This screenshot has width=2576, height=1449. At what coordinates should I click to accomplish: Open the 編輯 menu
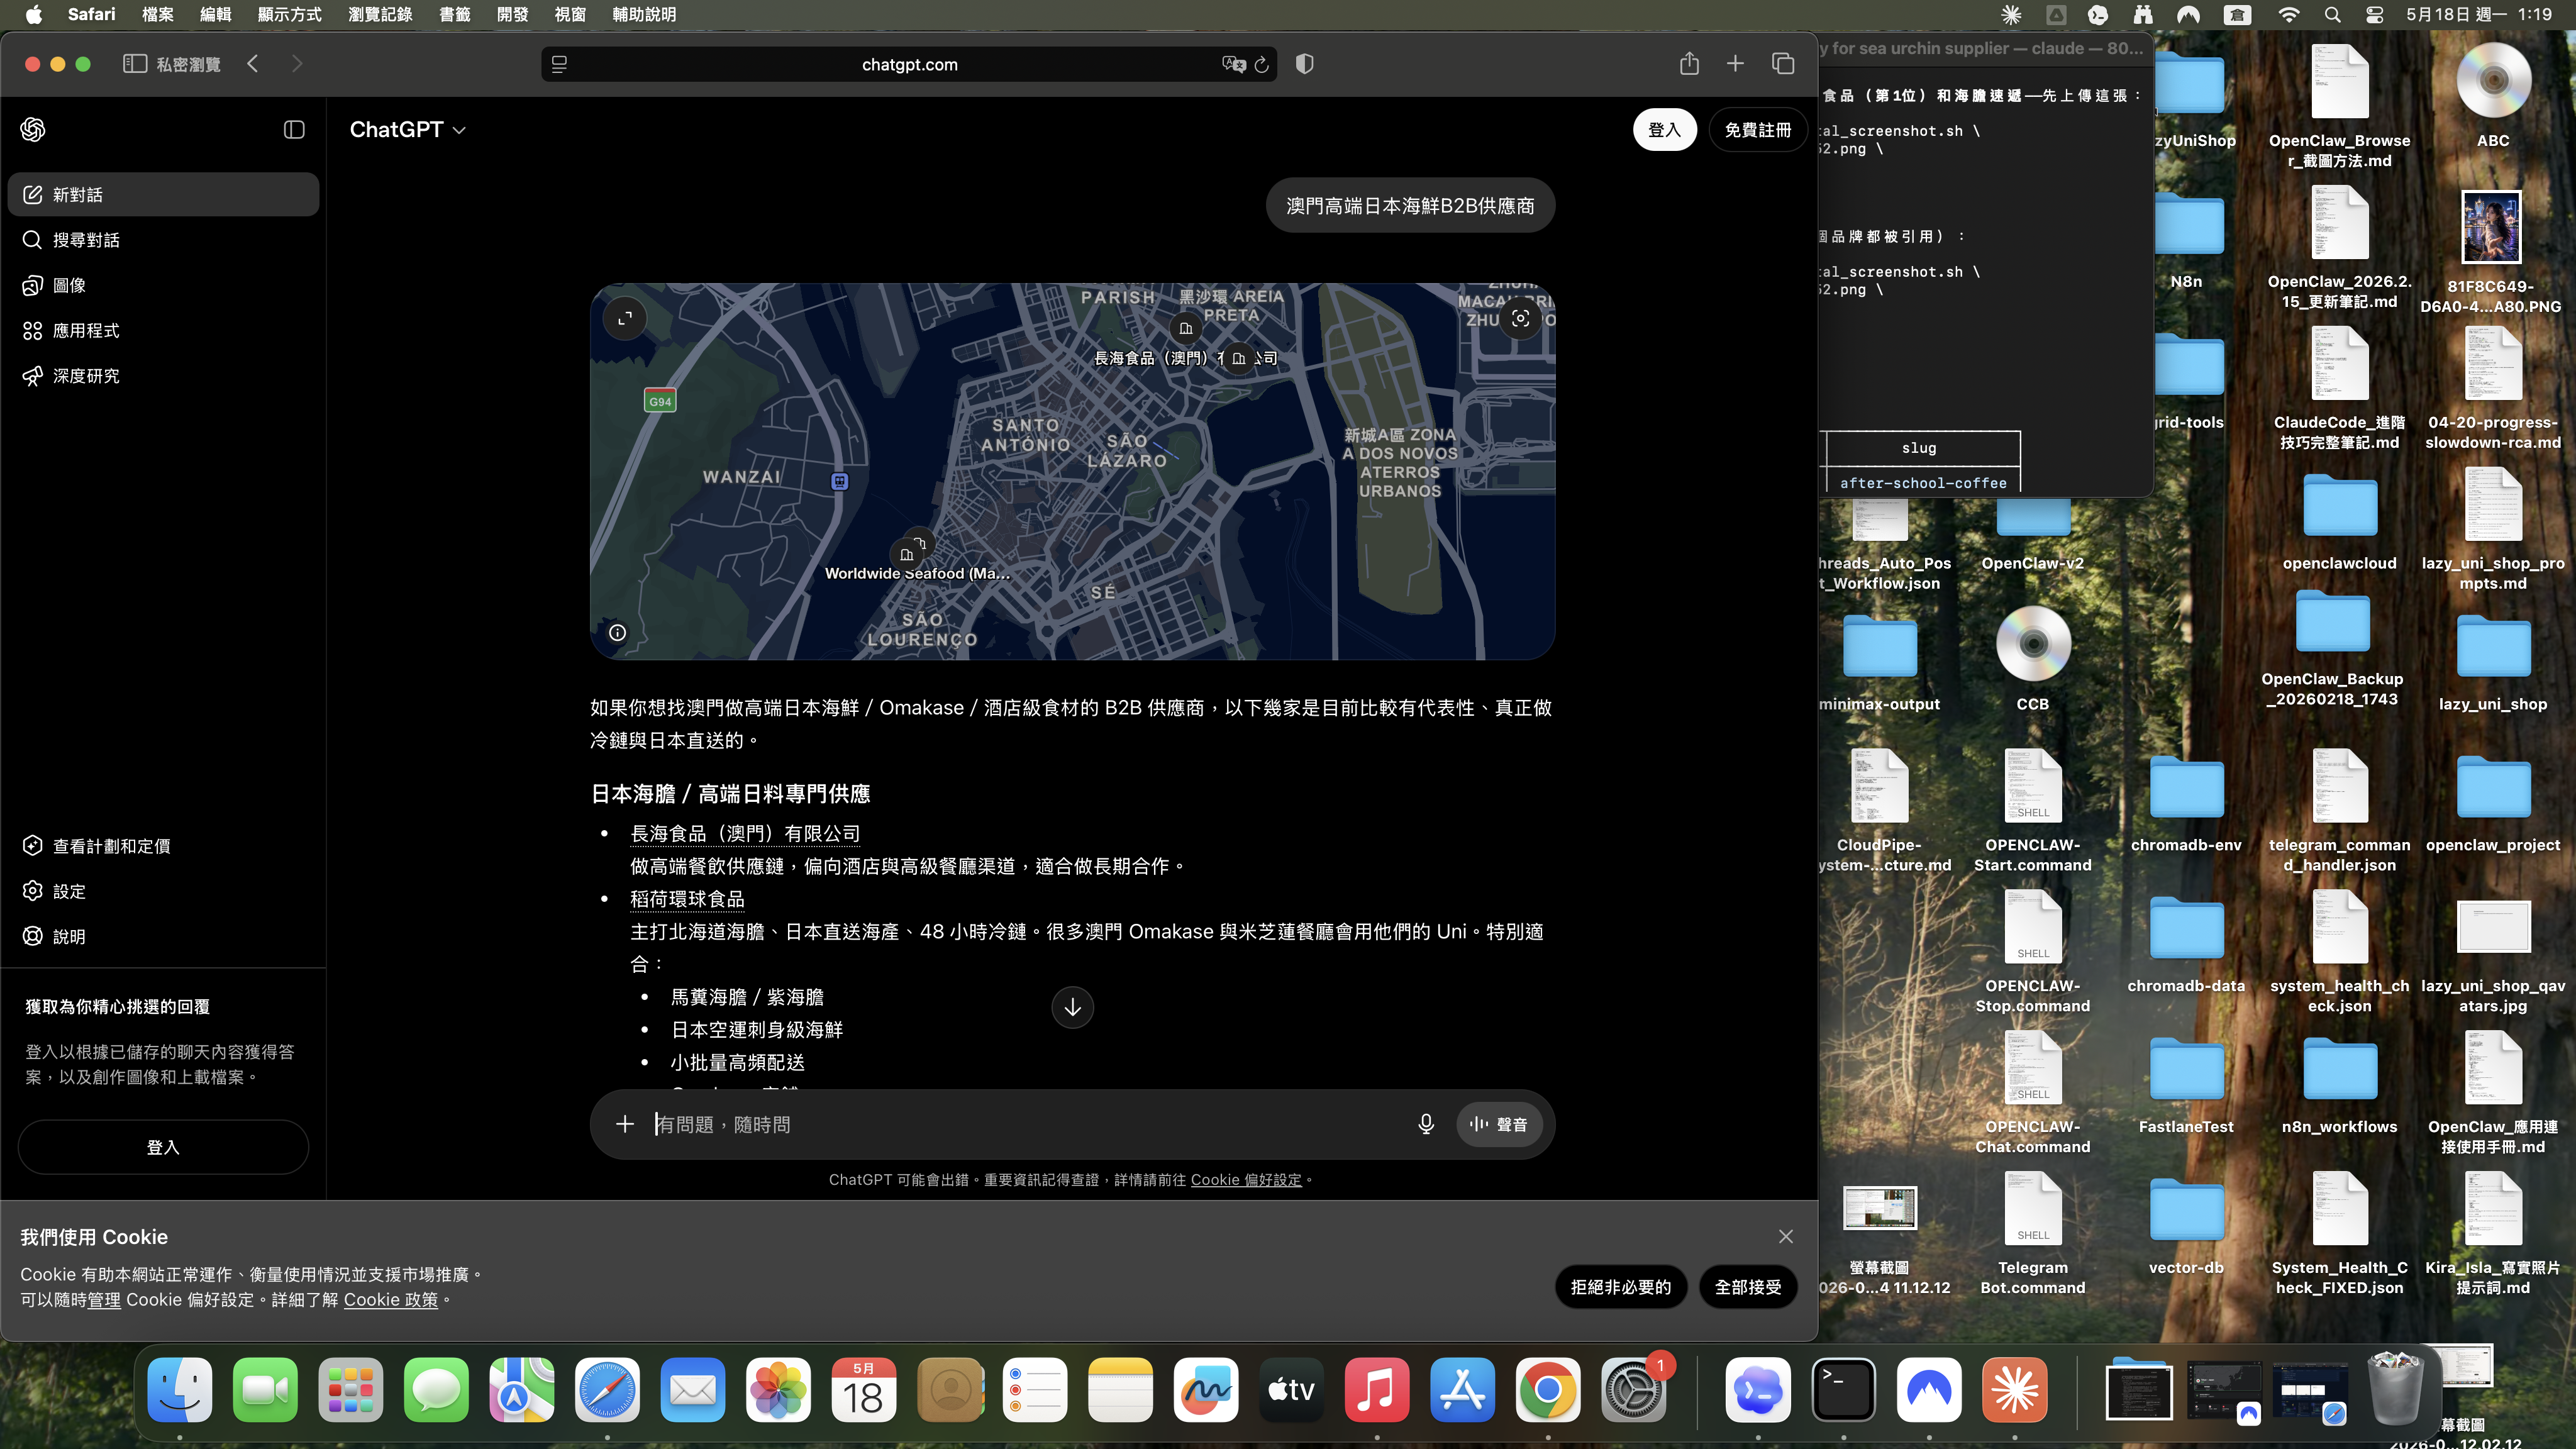click(215, 14)
